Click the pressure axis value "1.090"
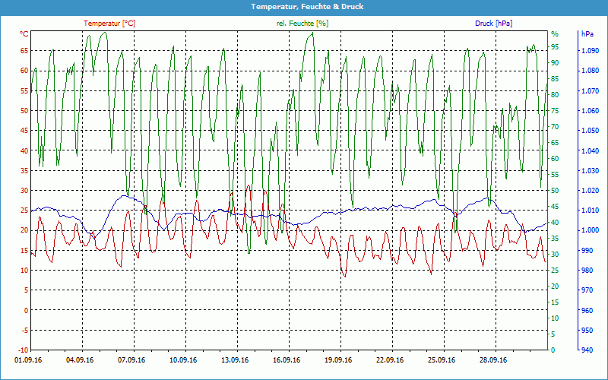Screen dimensions: 608x380 pyautogui.click(x=591, y=51)
